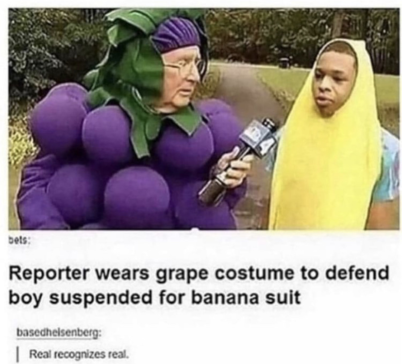The height and width of the screenshot is (364, 402).
Task: Click the vertical quote bar beside the comment
Action: tap(17, 355)
